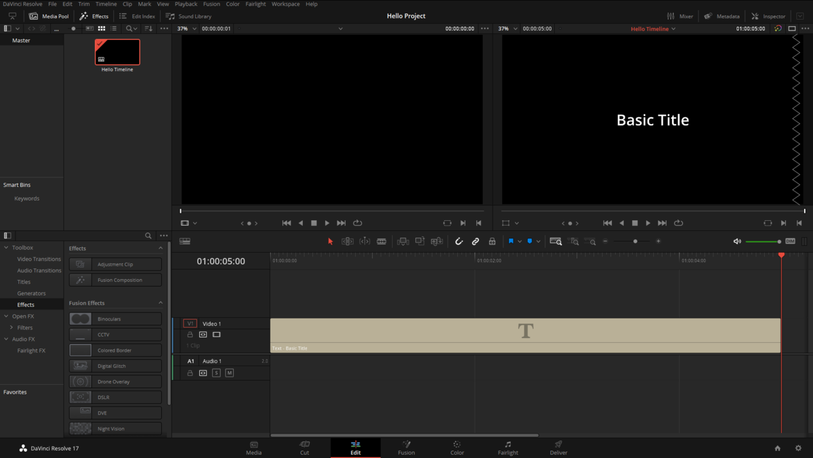Select the Snapping magnet tool

coord(459,241)
